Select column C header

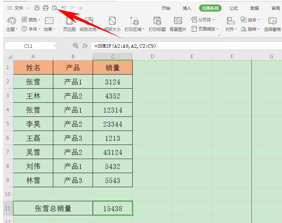pos(112,57)
